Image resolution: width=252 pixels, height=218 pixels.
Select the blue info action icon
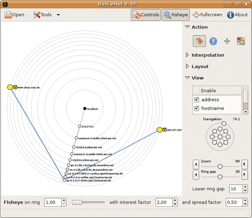click(213, 41)
